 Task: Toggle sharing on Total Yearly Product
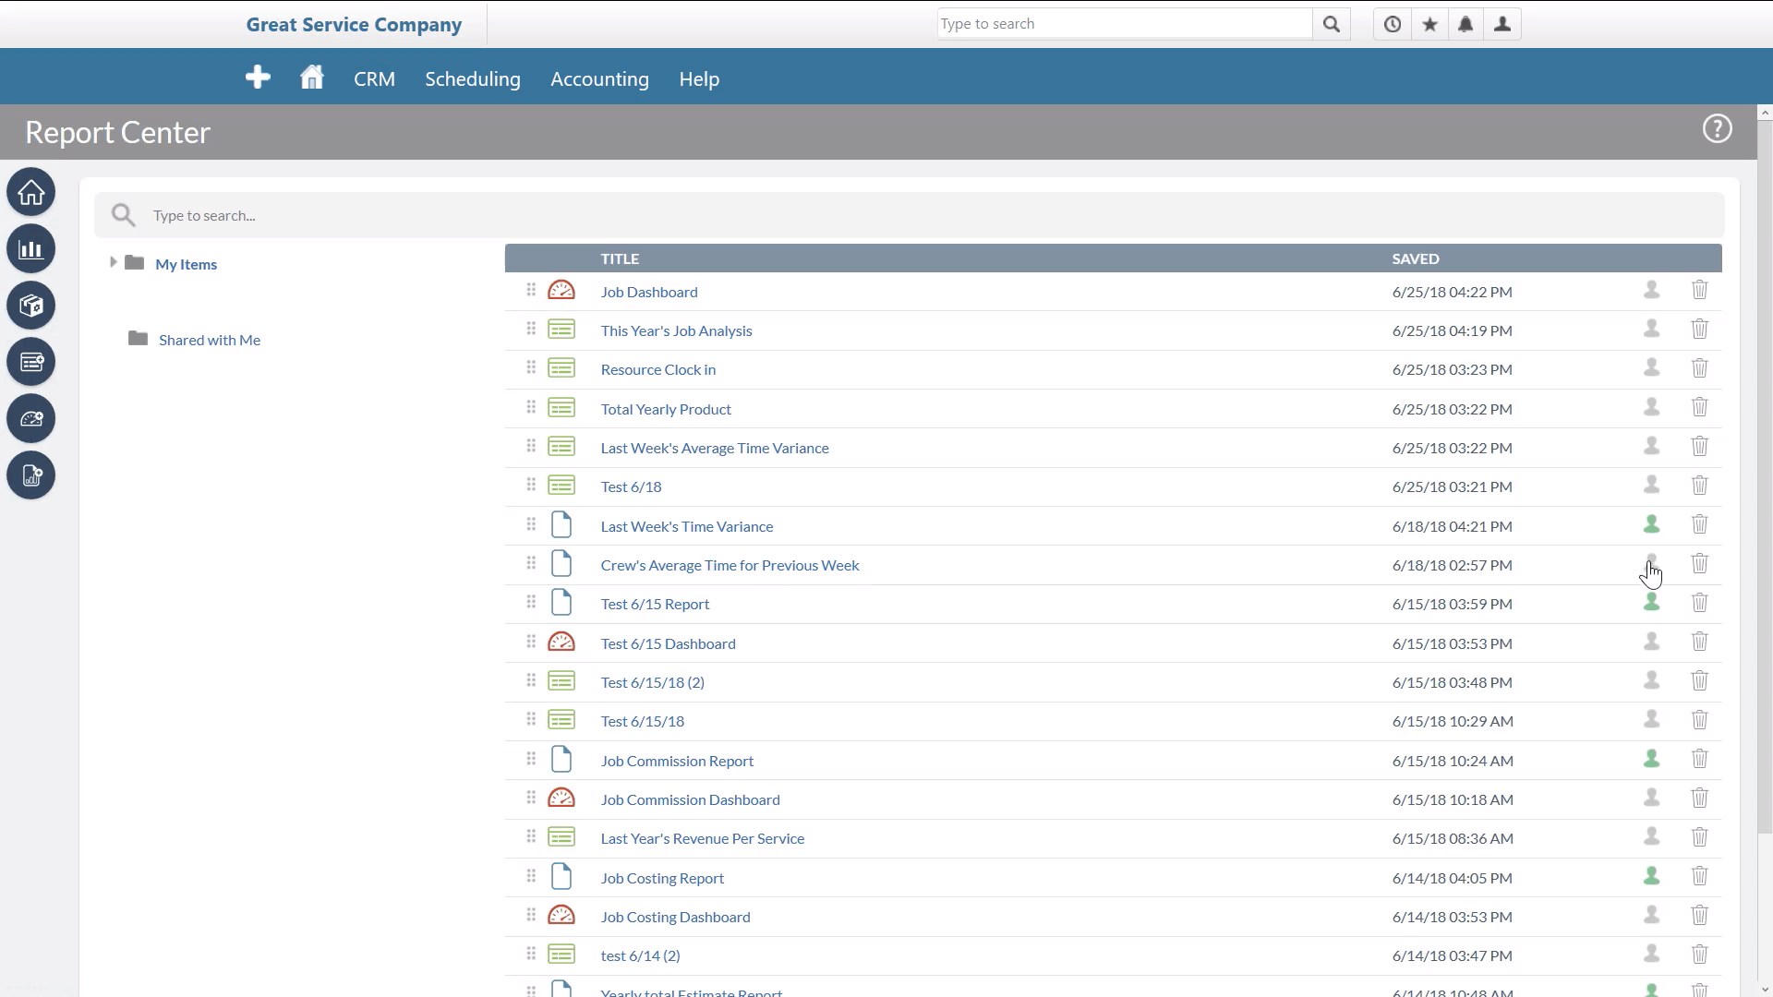point(1652,407)
